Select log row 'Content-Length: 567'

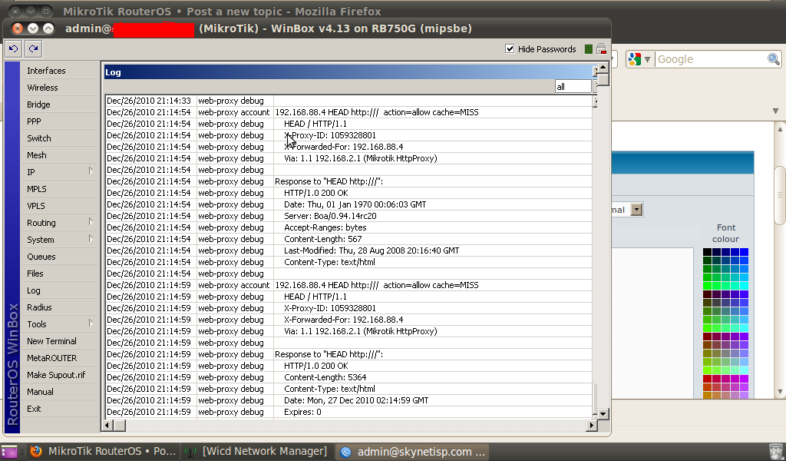click(x=348, y=239)
